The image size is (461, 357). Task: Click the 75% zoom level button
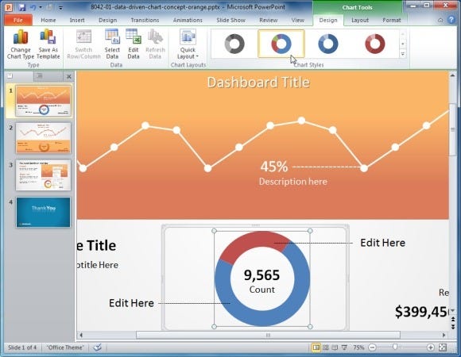point(358,347)
